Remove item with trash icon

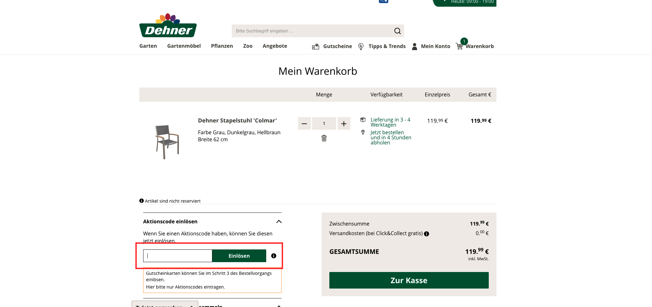coord(324,138)
